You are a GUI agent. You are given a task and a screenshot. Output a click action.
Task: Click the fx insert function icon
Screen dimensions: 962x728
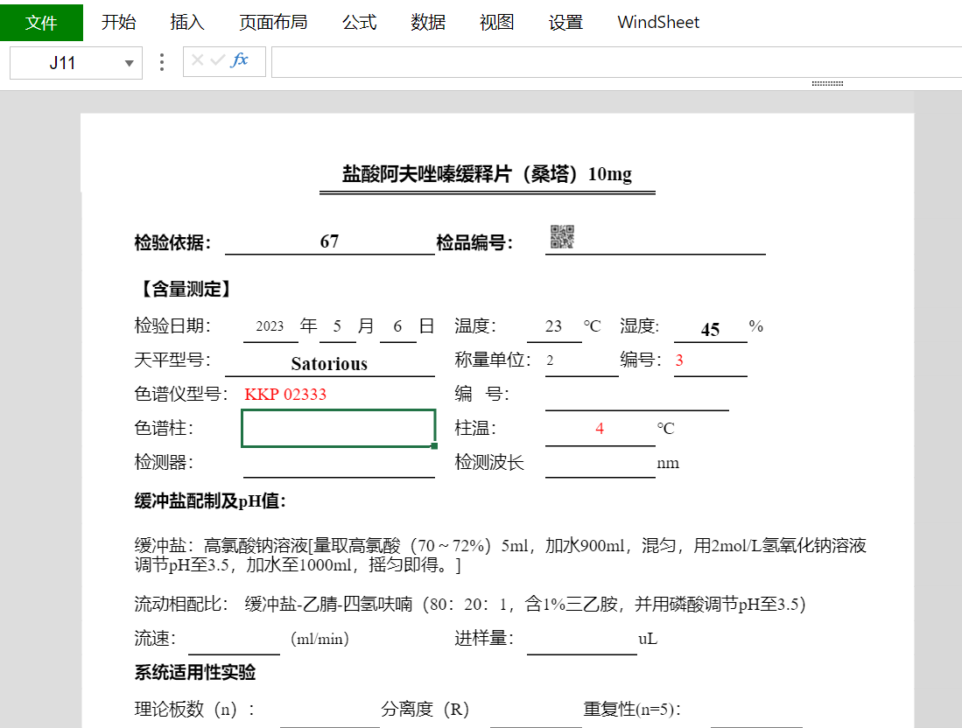pos(240,60)
